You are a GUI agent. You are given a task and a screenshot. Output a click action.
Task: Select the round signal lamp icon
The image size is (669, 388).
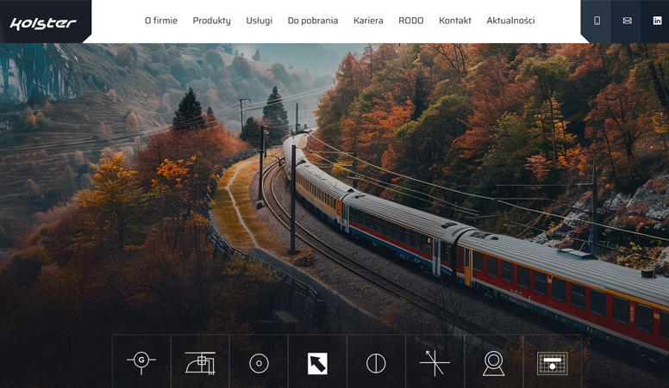tap(493, 363)
